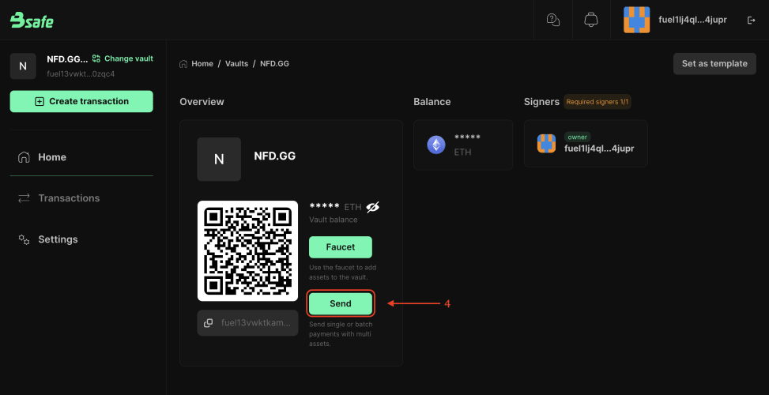Click the Change vault link
This screenshot has width=769, height=395.
click(x=123, y=58)
